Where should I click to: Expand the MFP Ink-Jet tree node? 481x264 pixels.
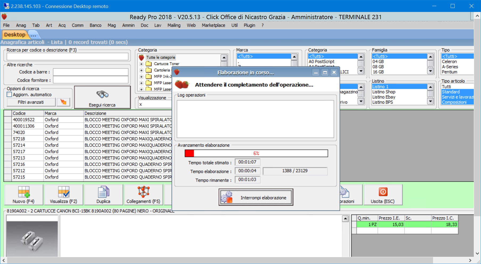(142, 77)
